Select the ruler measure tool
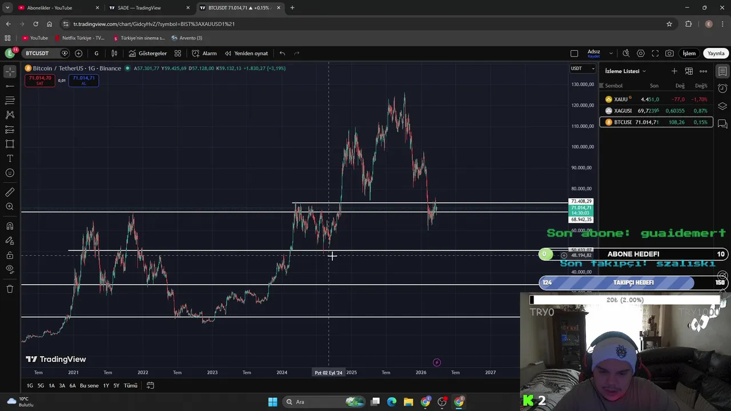The height and width of the screenshot is (411, 731). click(10, 192)
